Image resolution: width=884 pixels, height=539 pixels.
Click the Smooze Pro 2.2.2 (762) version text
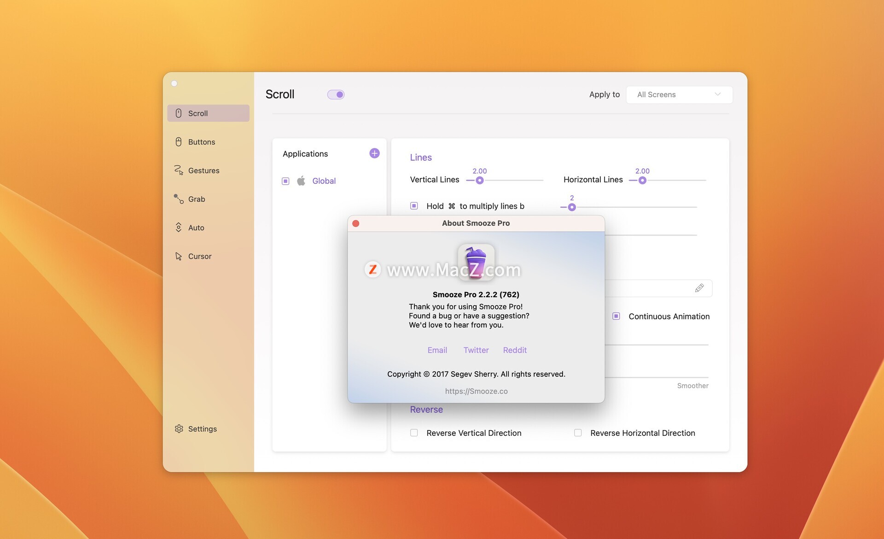(x=476, y=294)
